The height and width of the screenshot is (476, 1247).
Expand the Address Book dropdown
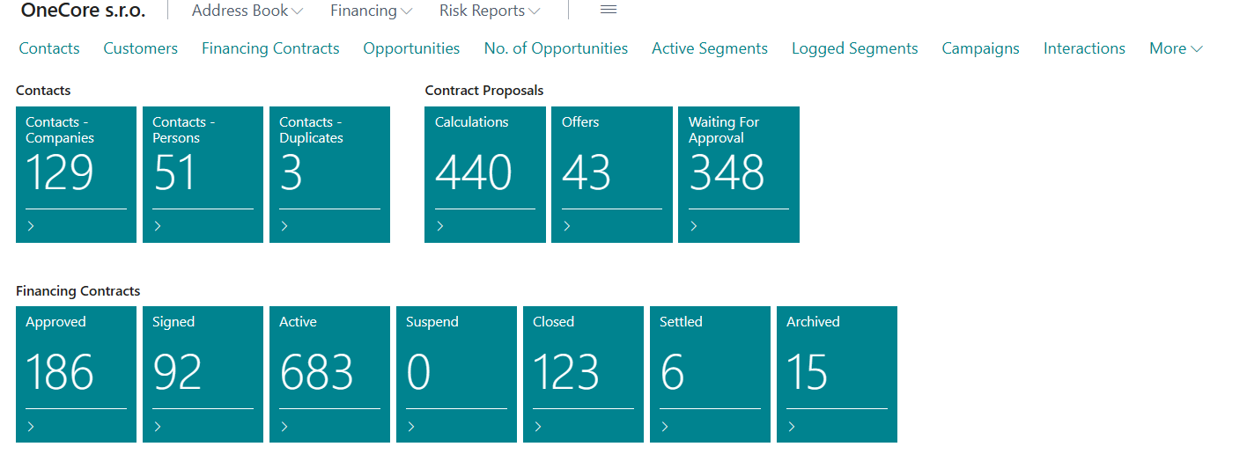(x=247, y=11)
